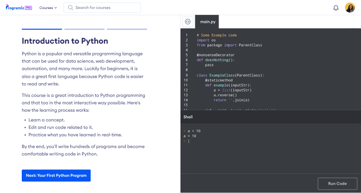Image resolution: width=361 pixels, height=193 pixels.
Task: Click the '@nonsenseDecorator' code line
Action: pyautogui.click(x=216, y=55)
